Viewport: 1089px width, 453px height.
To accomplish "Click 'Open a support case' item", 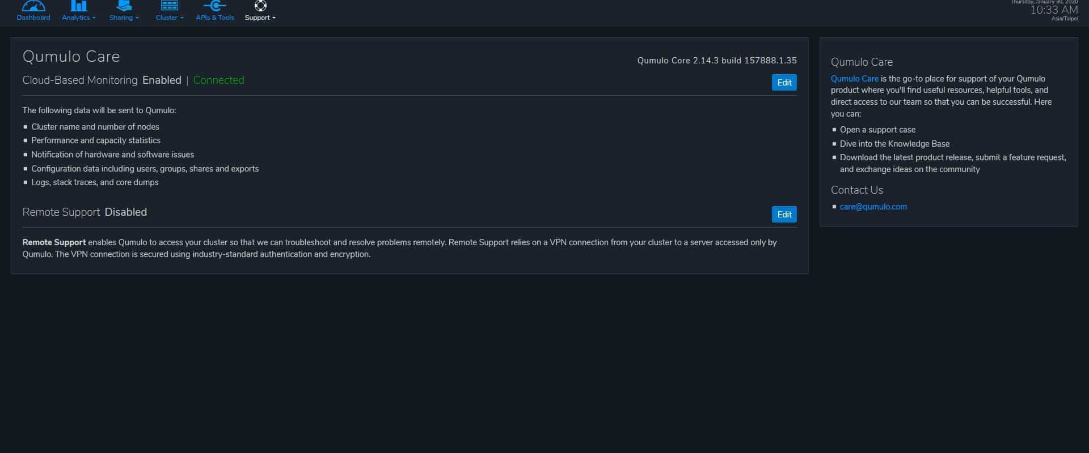I will (x=877, y=130).
